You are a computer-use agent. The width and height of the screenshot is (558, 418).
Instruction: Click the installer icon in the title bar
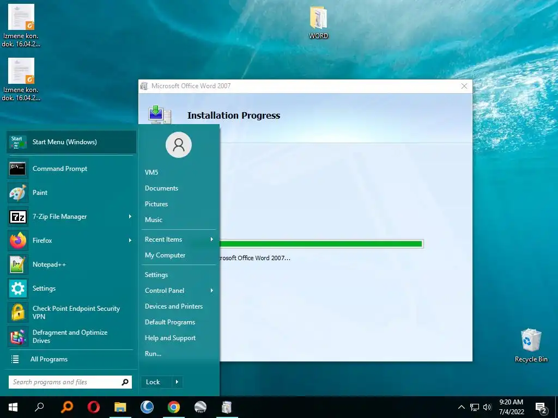click(144, 86)
